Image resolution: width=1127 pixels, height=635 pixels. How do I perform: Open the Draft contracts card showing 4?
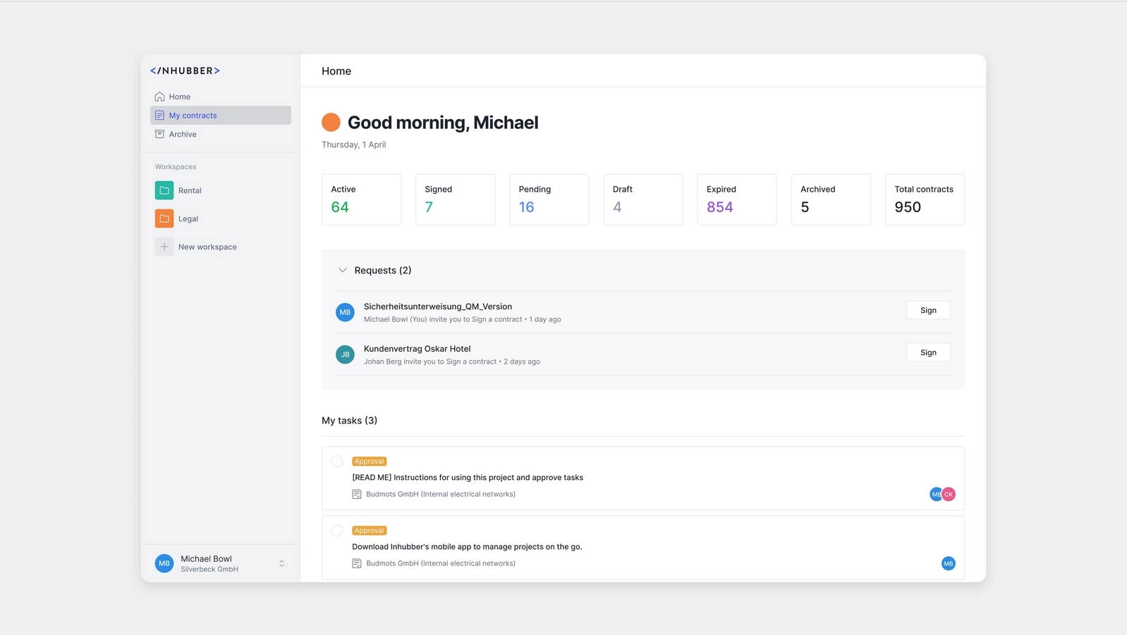pyautogui.click(x=643, y=199)
